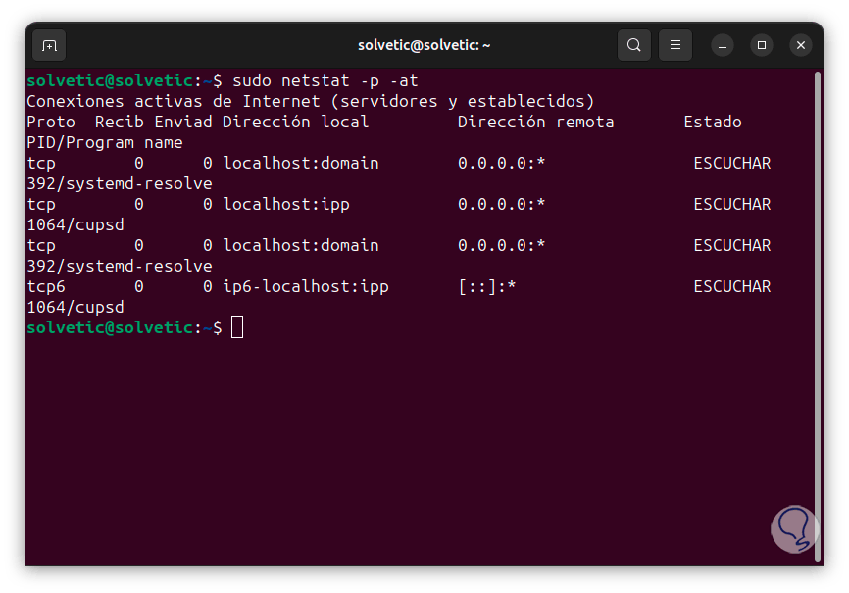Open the hamburger main menu
The height and width of the screenshot is (593, 849).
[674, 45]
